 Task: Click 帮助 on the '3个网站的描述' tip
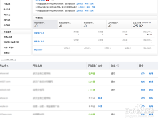(x=88, y=7)
